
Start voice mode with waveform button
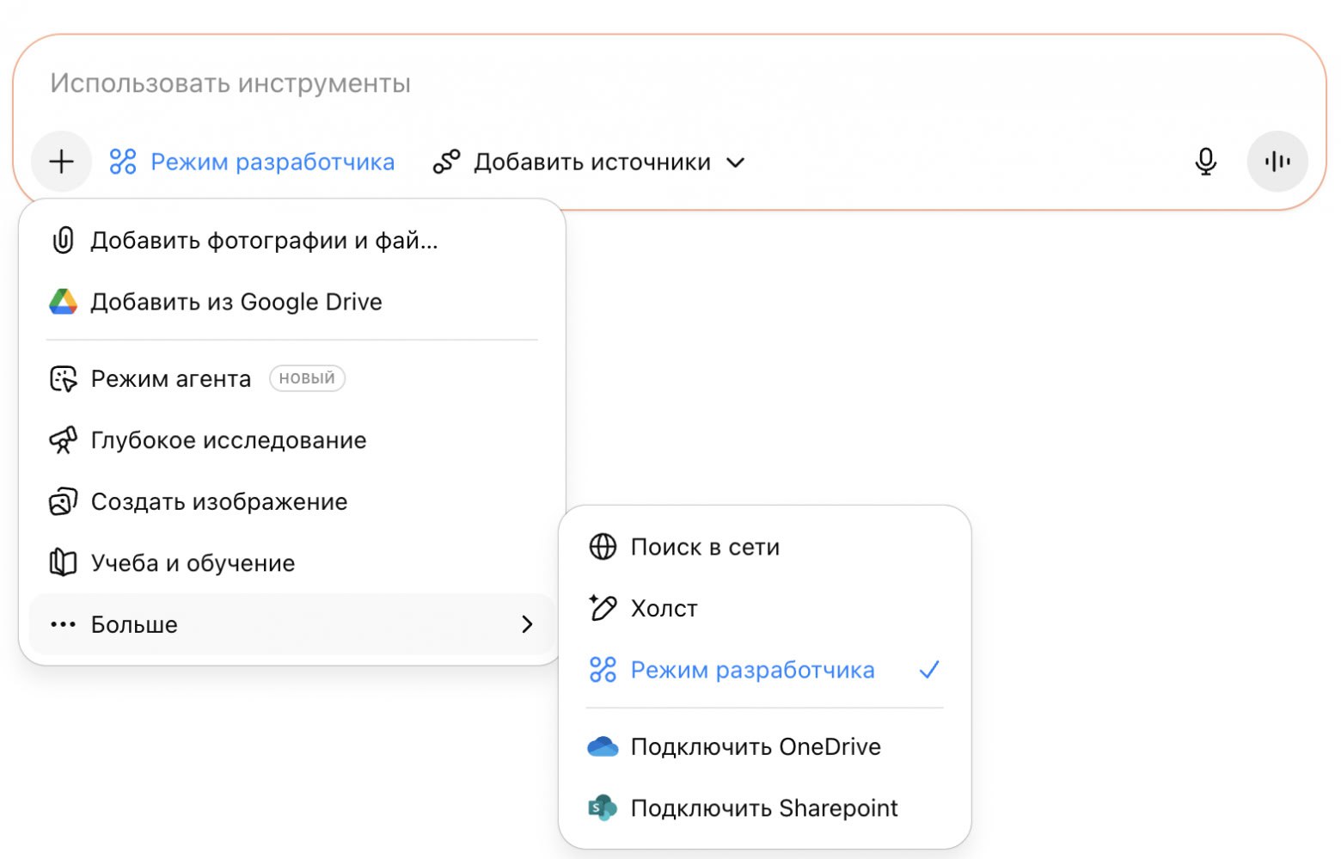pos(1277,162)
